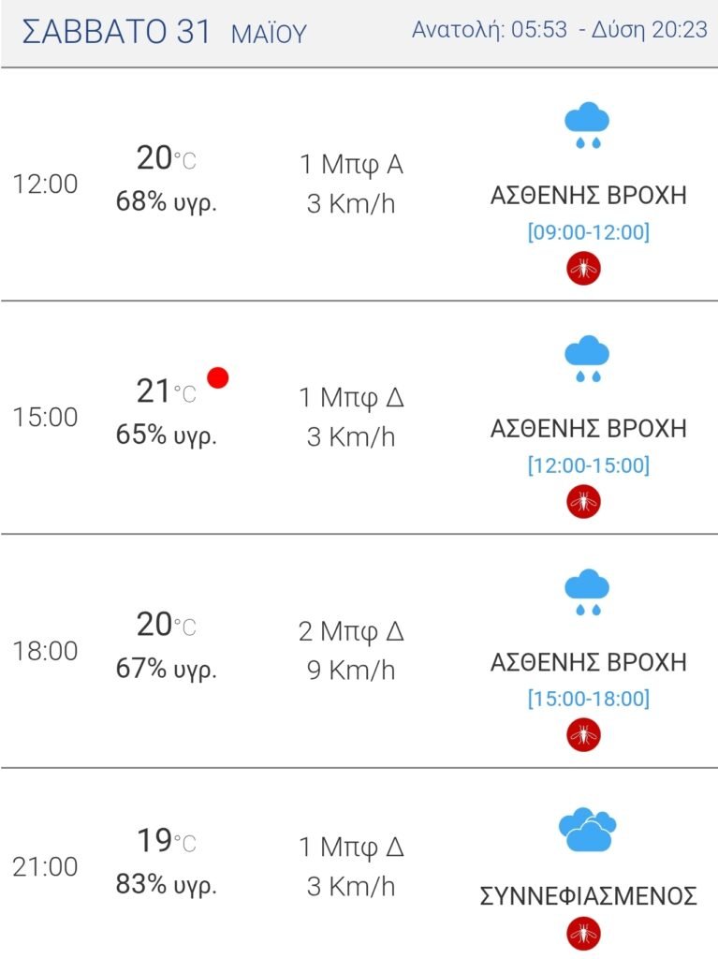The height and width of the screenshot is (959, 718).
Task: Click the 83% υγρ. humidity value
Action: pyautogui.click(x=167, y=884)
